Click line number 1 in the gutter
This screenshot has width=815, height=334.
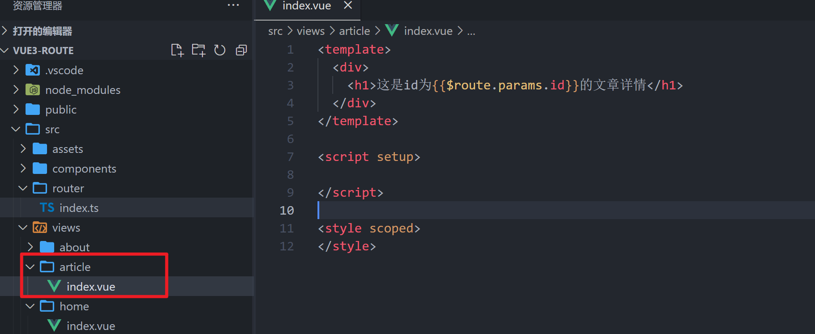pyautogui.click(x=290, y=50)
